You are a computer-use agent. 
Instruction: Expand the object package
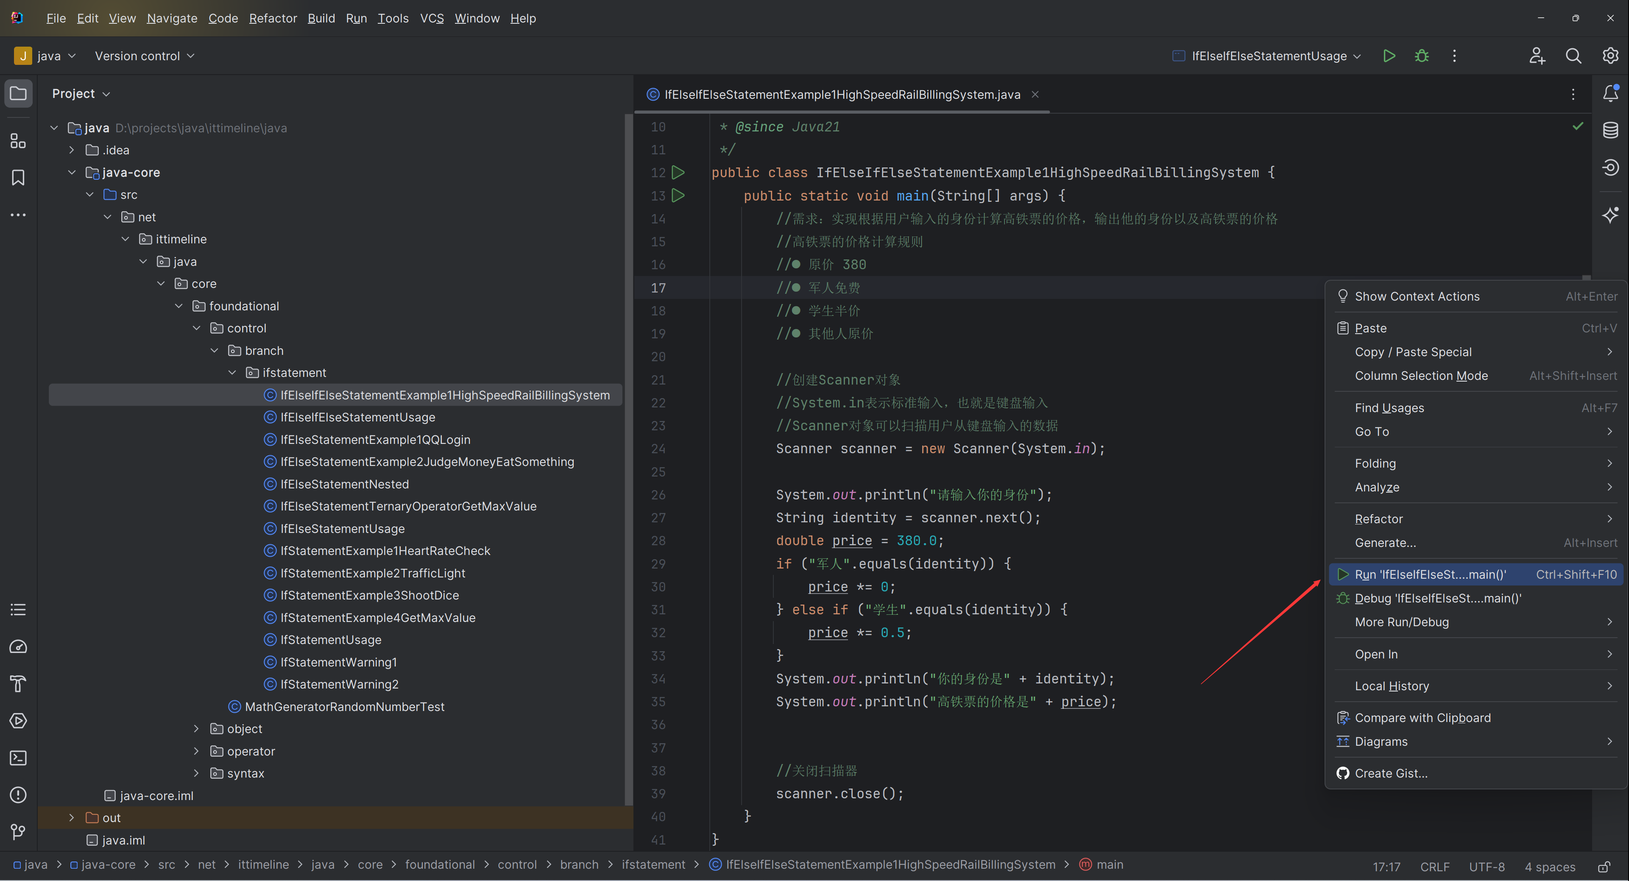pyautogui.click(x=197, y=728)
